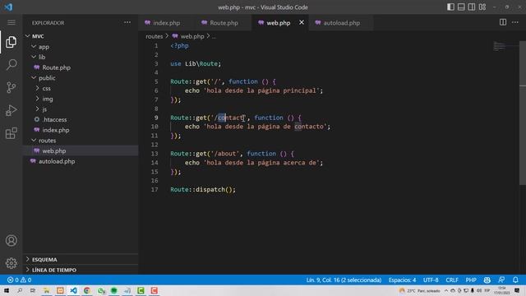Click Lín. 9, Col. 16 status item
526x296 pixels.
coord(344,280)
